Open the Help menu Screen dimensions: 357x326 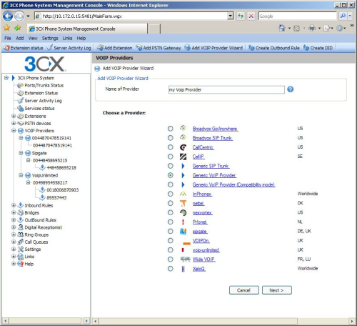point(81,38)
